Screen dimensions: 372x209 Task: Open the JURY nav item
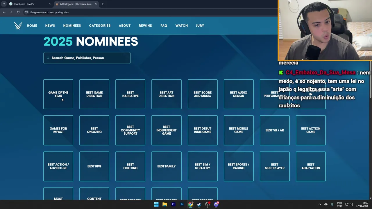(200, 26)
